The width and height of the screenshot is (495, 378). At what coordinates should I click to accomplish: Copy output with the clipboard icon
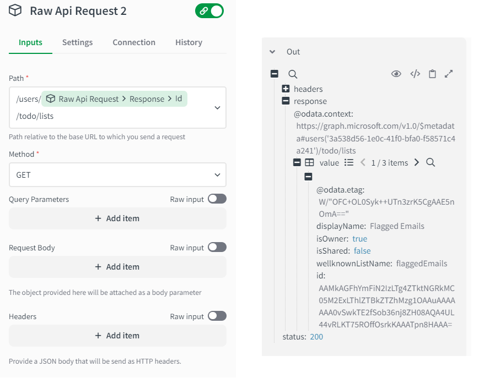(433, 74)
